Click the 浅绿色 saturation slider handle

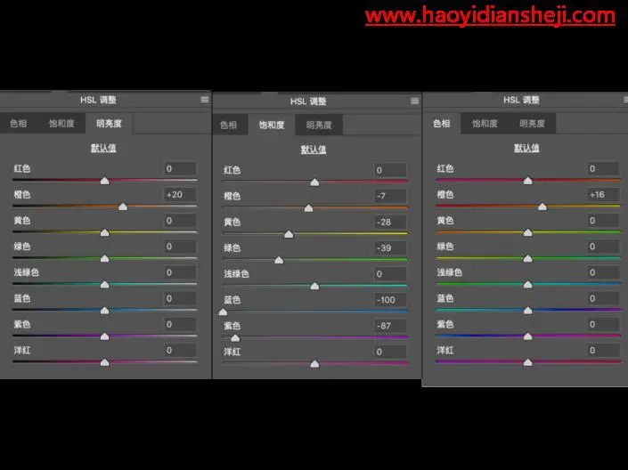(x=314, y=286)
